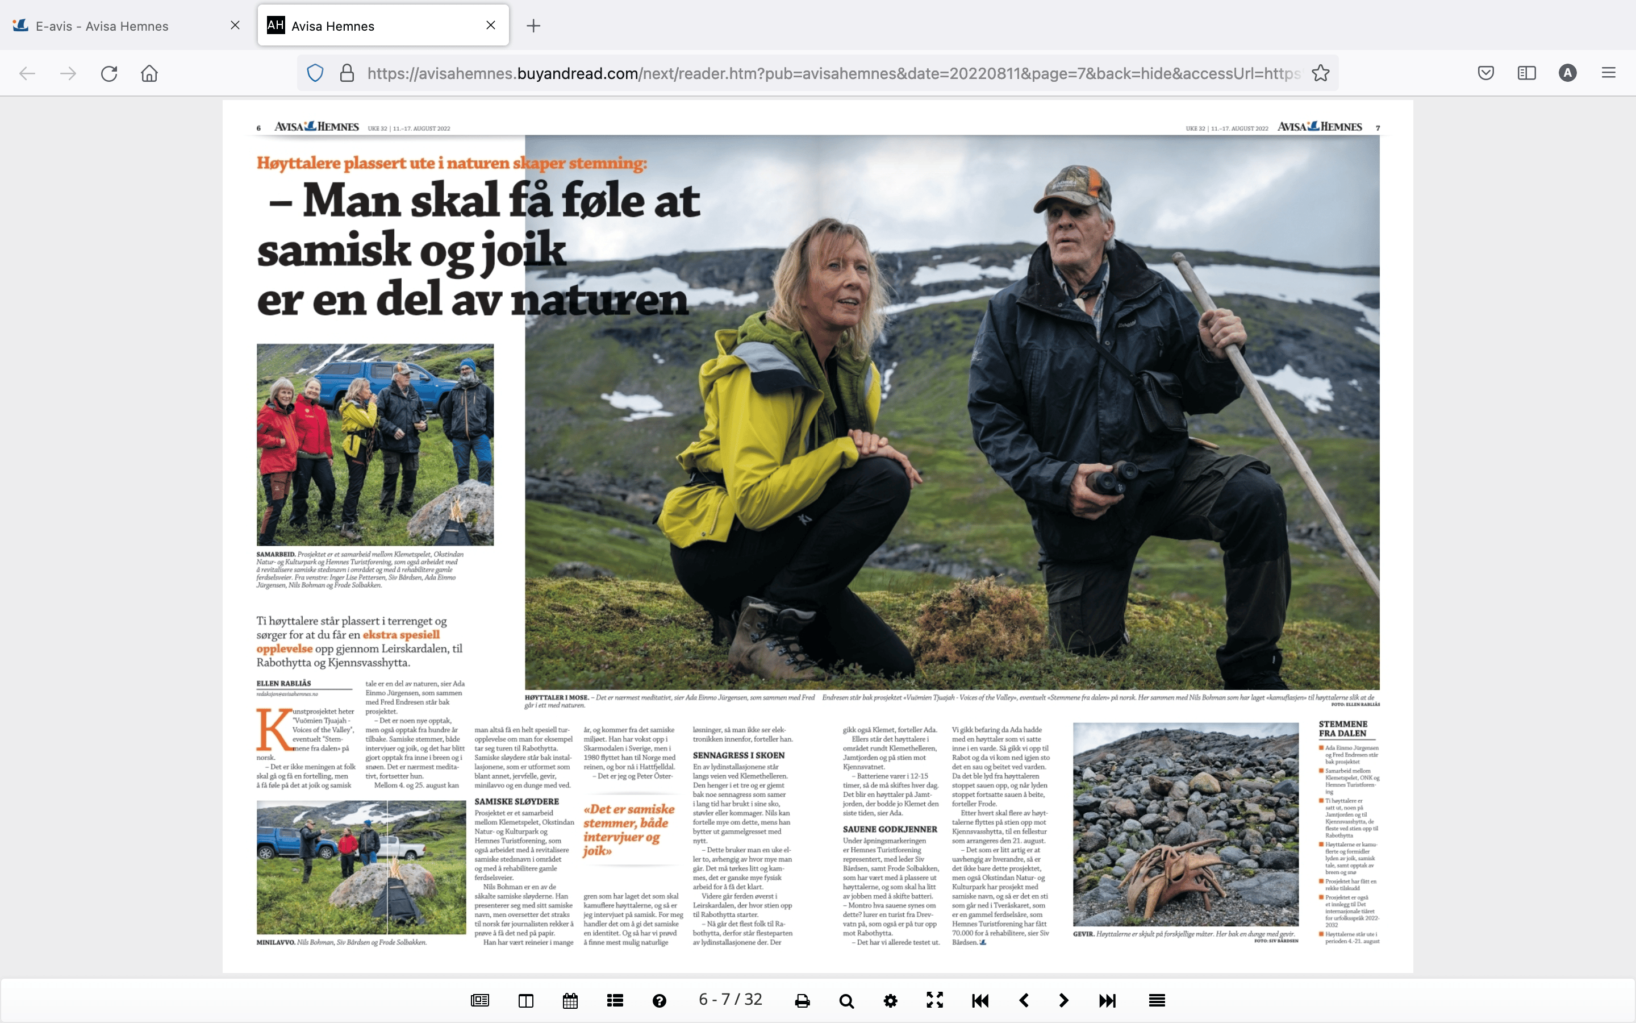
Task: Go to the previous page
Action: (x=1024, y=1000)
